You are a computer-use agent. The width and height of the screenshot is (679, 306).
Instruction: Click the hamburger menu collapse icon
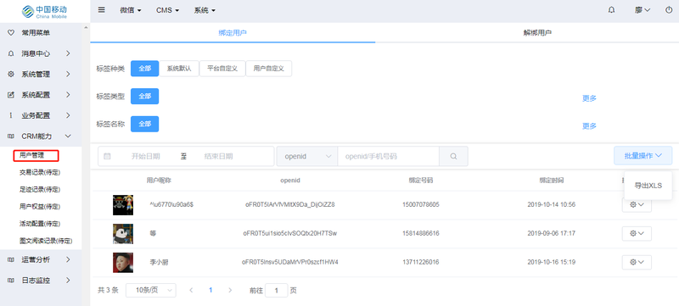101,10
